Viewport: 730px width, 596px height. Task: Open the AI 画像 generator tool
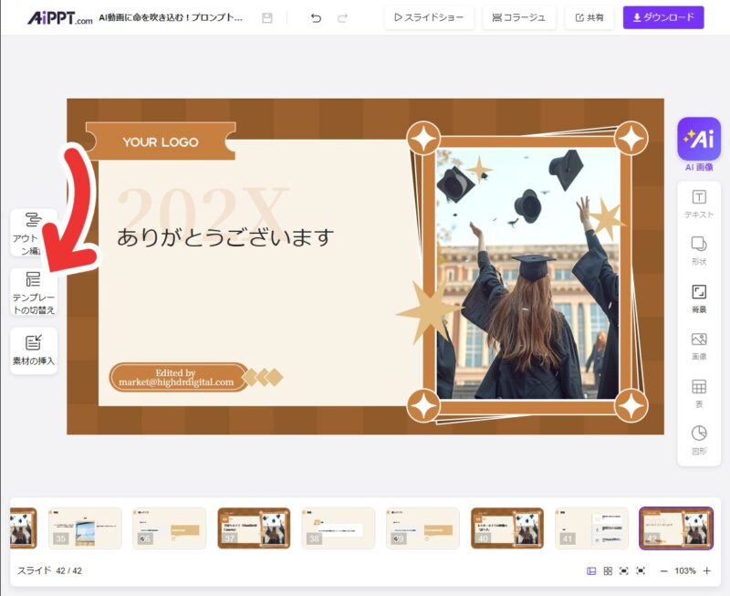(x=699, y=139)
